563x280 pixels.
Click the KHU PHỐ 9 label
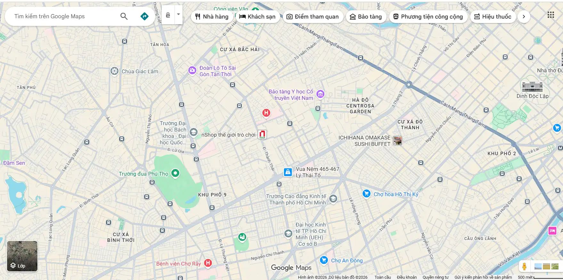click(x=212, y=195)
